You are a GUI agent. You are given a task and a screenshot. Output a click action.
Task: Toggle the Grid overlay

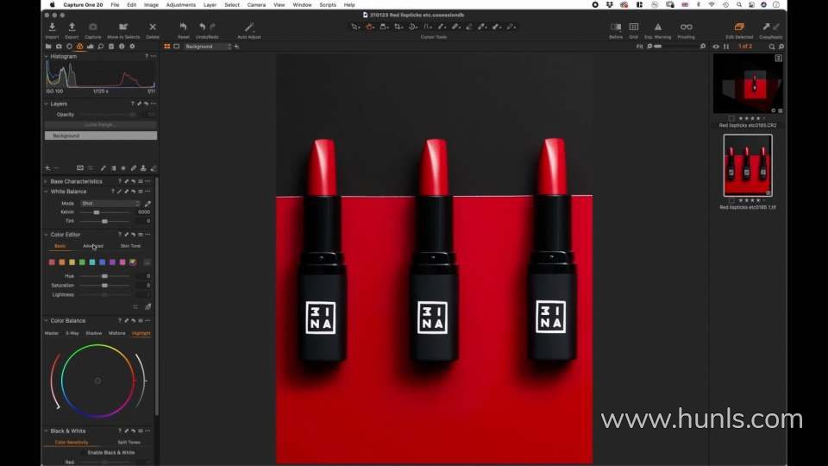[x=634, y=27]
